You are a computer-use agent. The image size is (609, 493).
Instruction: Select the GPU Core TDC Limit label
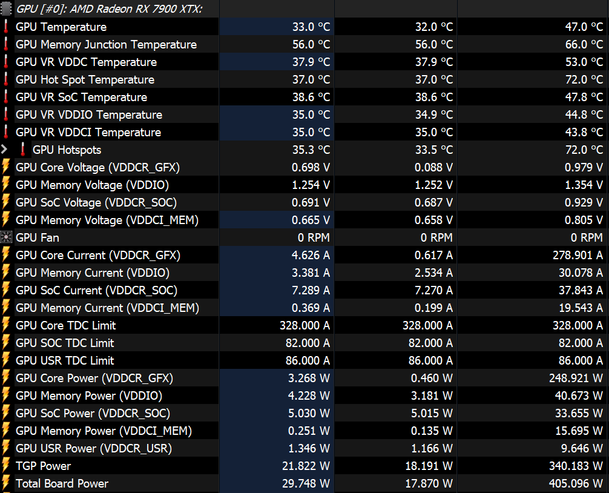click(x=65, y=325)
